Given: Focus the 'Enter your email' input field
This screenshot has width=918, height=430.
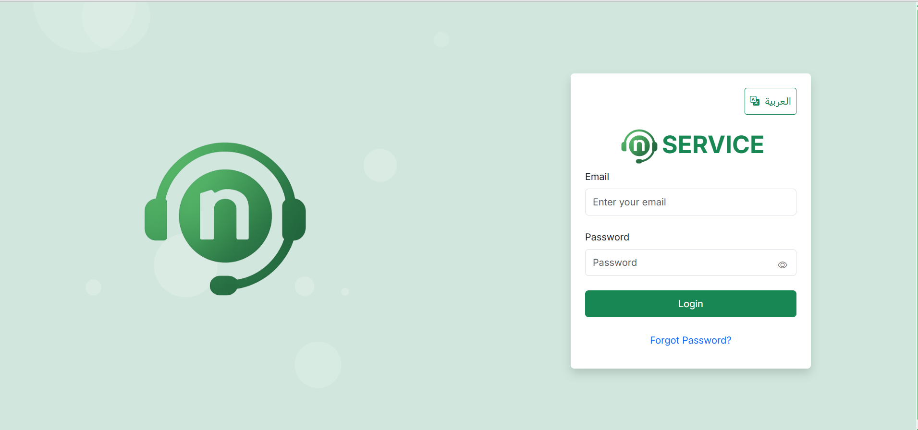Looking at the screenshot, I should [690, 202].
